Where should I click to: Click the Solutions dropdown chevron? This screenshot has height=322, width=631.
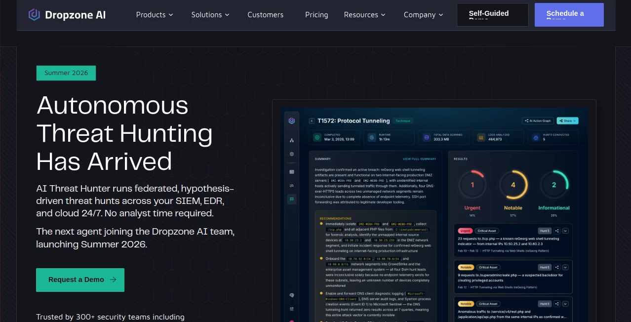point(227,15)
